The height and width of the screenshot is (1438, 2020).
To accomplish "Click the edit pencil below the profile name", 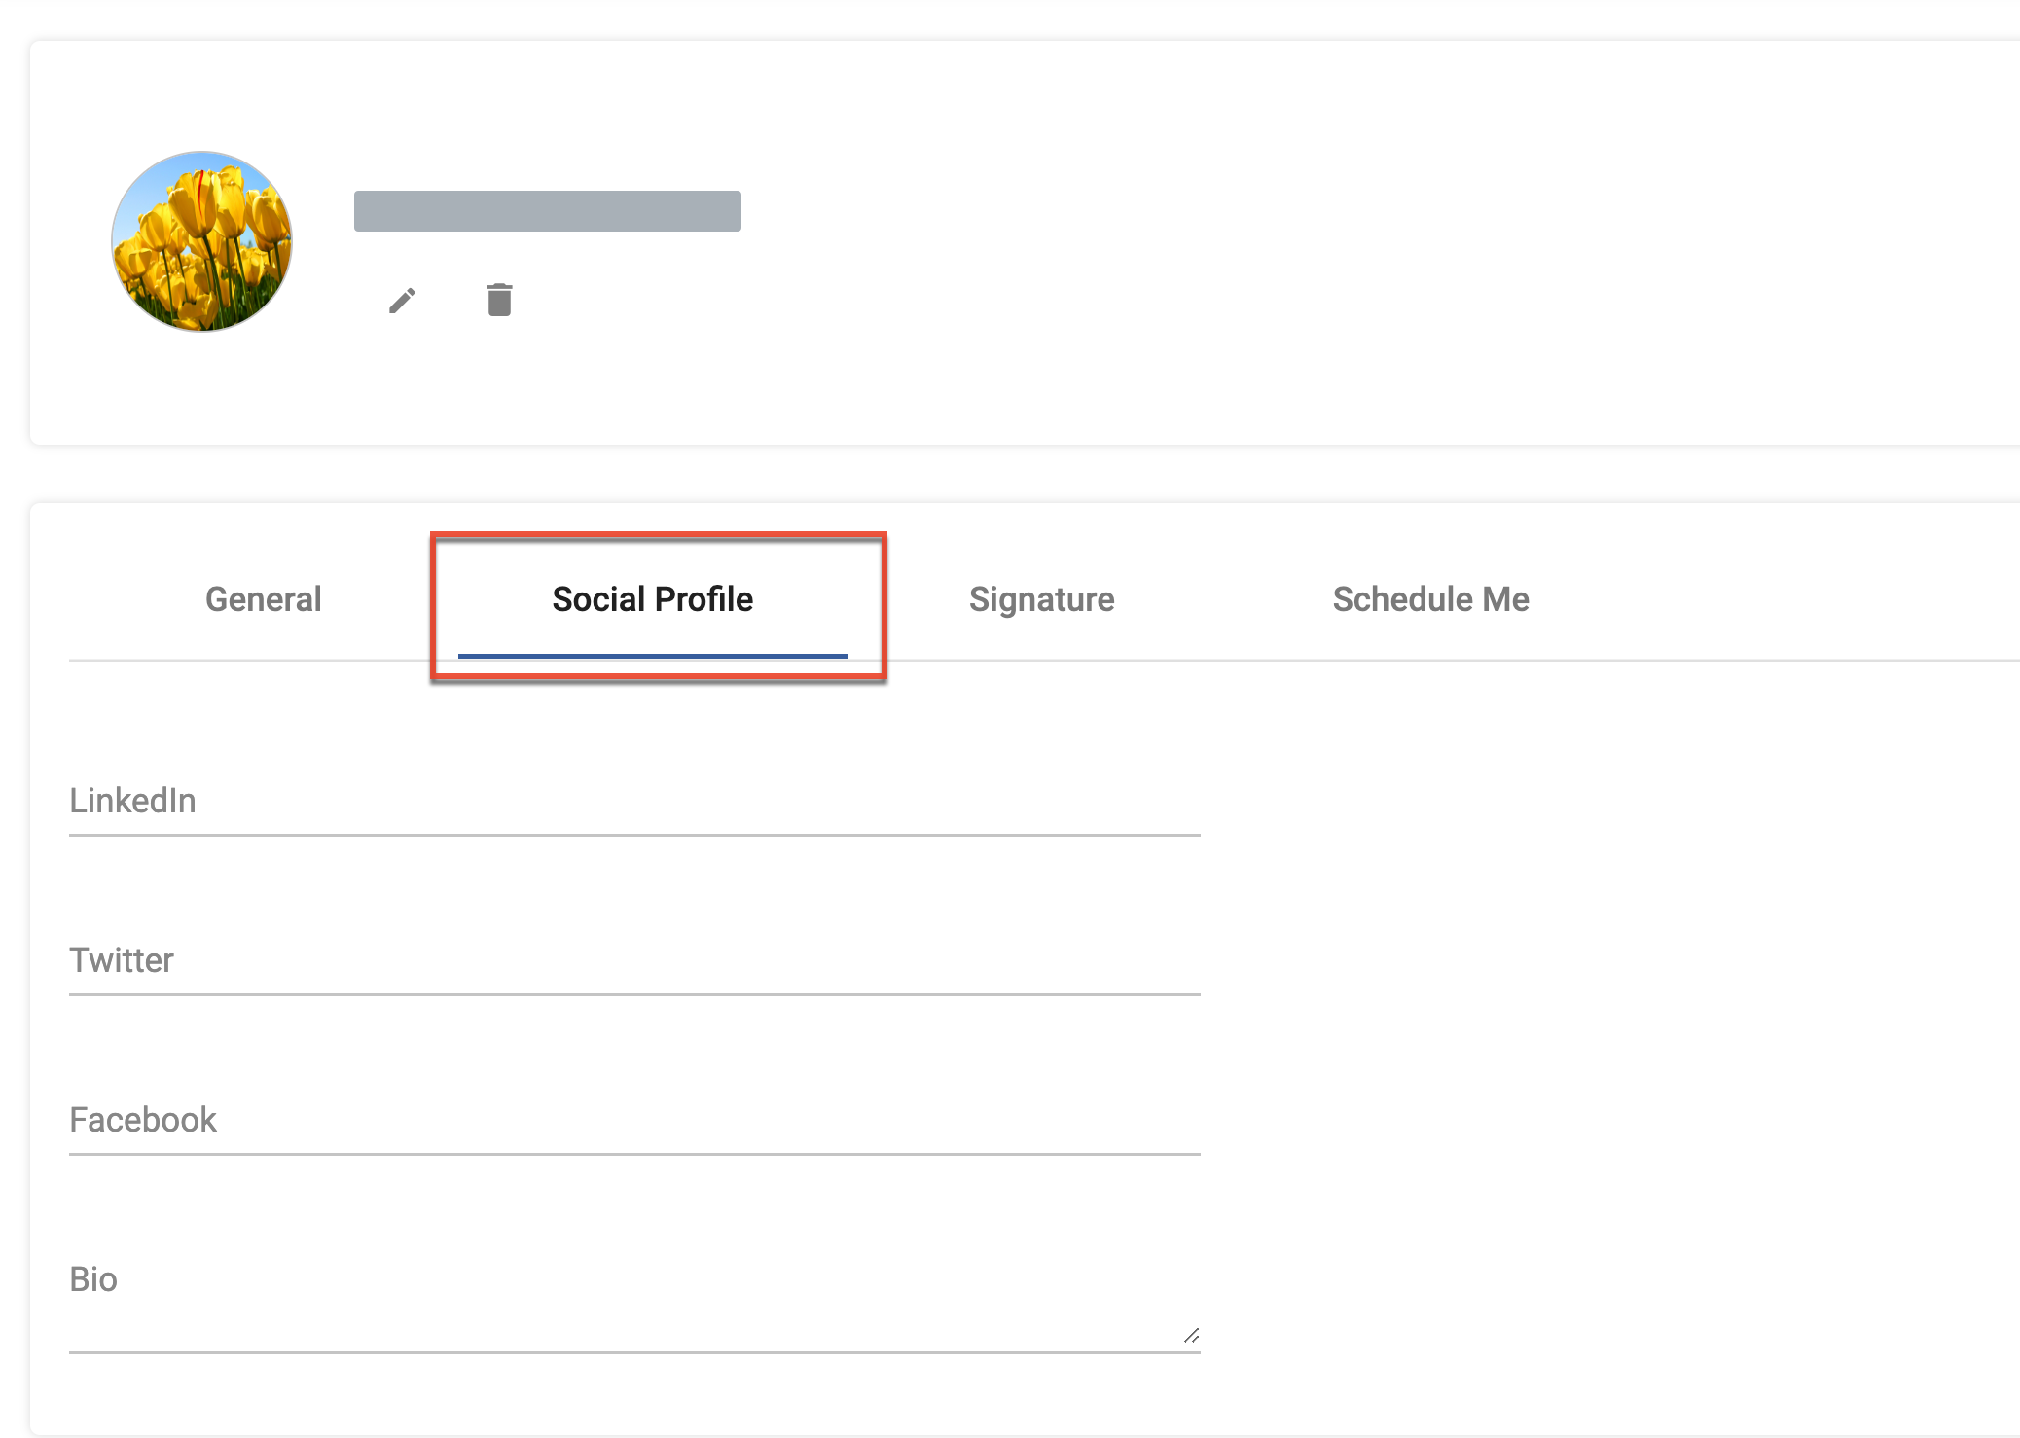I will click(x=403, y=301).
